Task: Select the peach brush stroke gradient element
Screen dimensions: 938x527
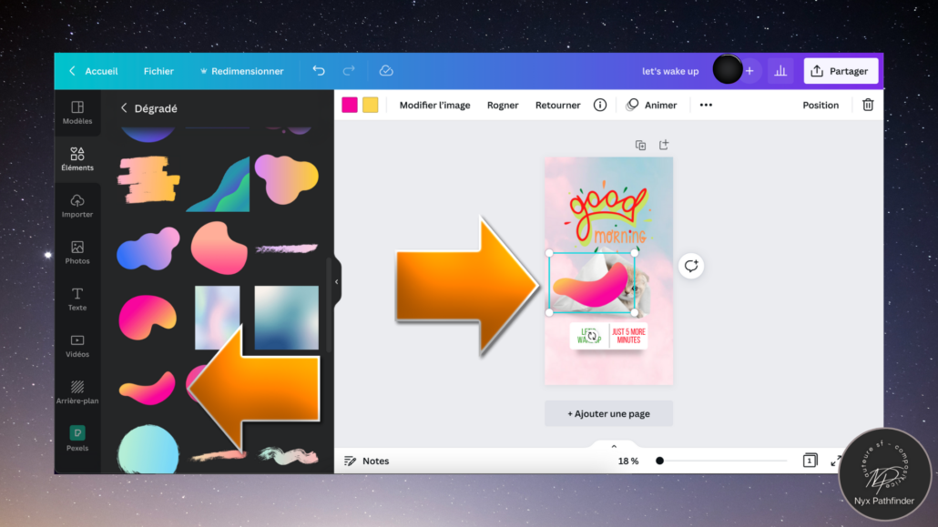Action: point(148,179)
